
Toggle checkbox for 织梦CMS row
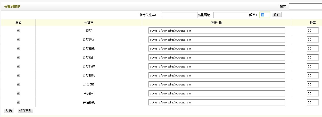[18, 84]
